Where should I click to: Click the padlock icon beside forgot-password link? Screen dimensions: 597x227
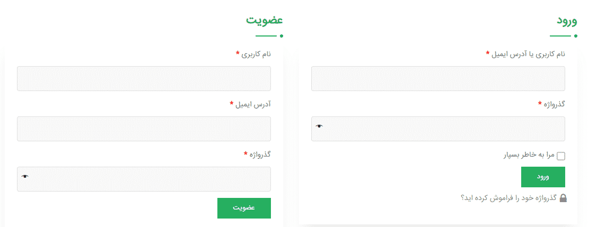point(563,198)
